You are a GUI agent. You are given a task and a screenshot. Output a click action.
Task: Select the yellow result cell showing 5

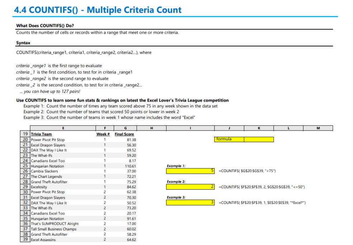pyautogui.click(x=190, y=171)
